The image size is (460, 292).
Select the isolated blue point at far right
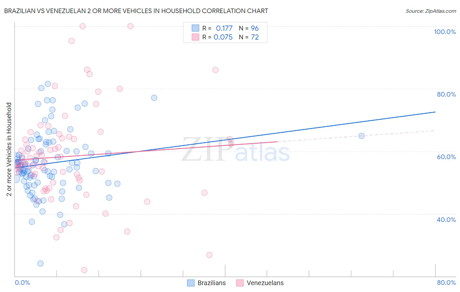click(362, 136)
